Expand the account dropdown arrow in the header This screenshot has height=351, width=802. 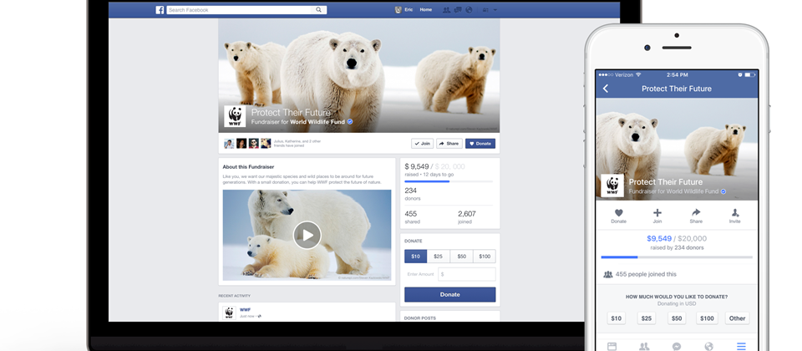click(495, 10)
